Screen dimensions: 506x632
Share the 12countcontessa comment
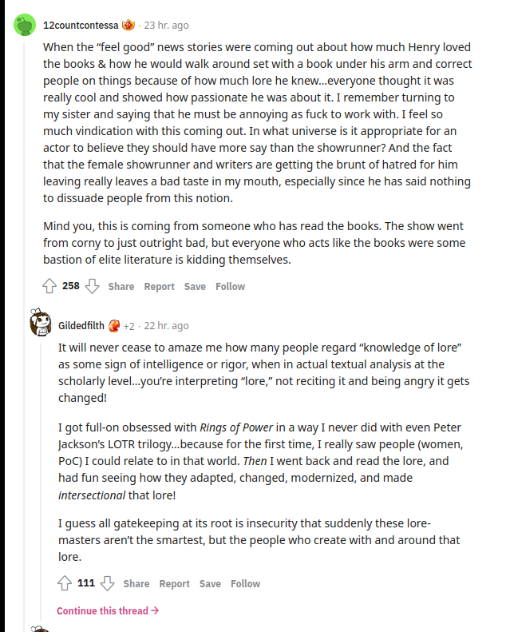(121, 286)
